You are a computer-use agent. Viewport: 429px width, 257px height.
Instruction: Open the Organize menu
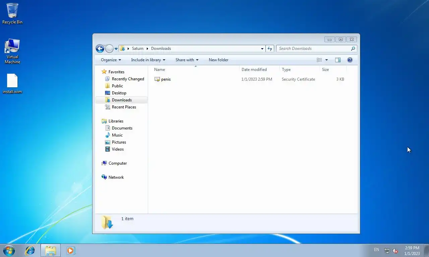click(111, 60)
